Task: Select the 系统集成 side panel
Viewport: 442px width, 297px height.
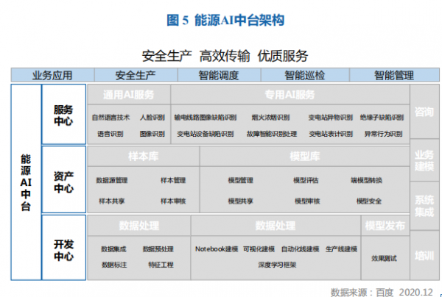Action: [x=424, y=206]
